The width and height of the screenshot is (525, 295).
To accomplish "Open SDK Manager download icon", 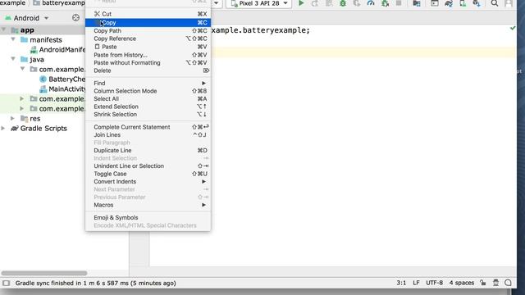I will 477,3.
